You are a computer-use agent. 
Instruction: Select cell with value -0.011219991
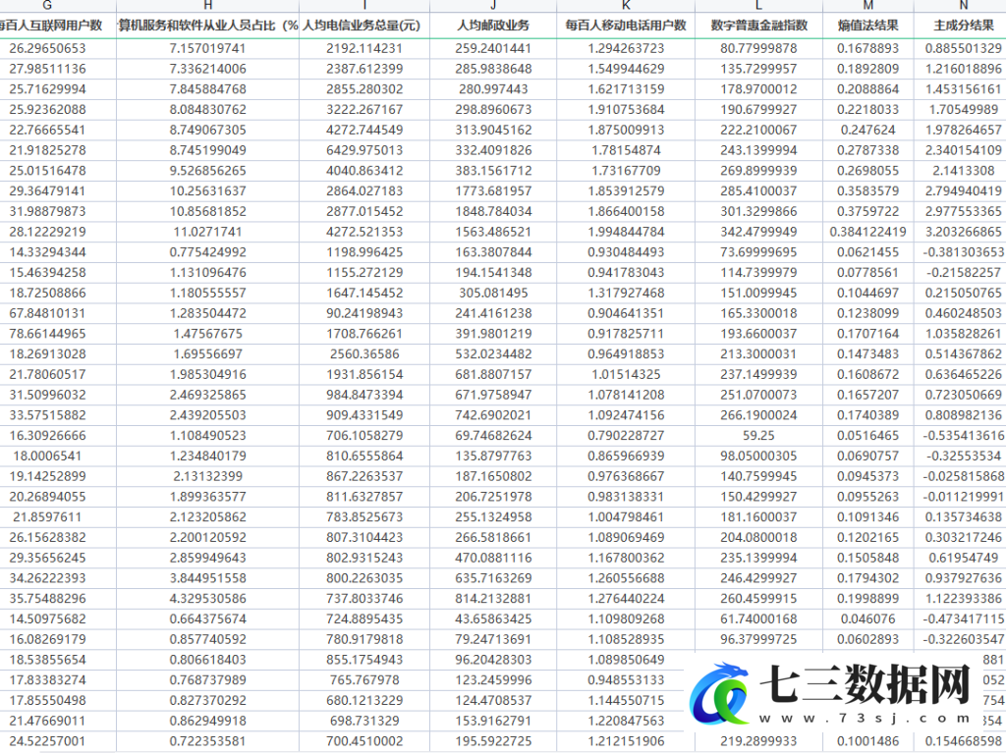click(x=961, y=497)
